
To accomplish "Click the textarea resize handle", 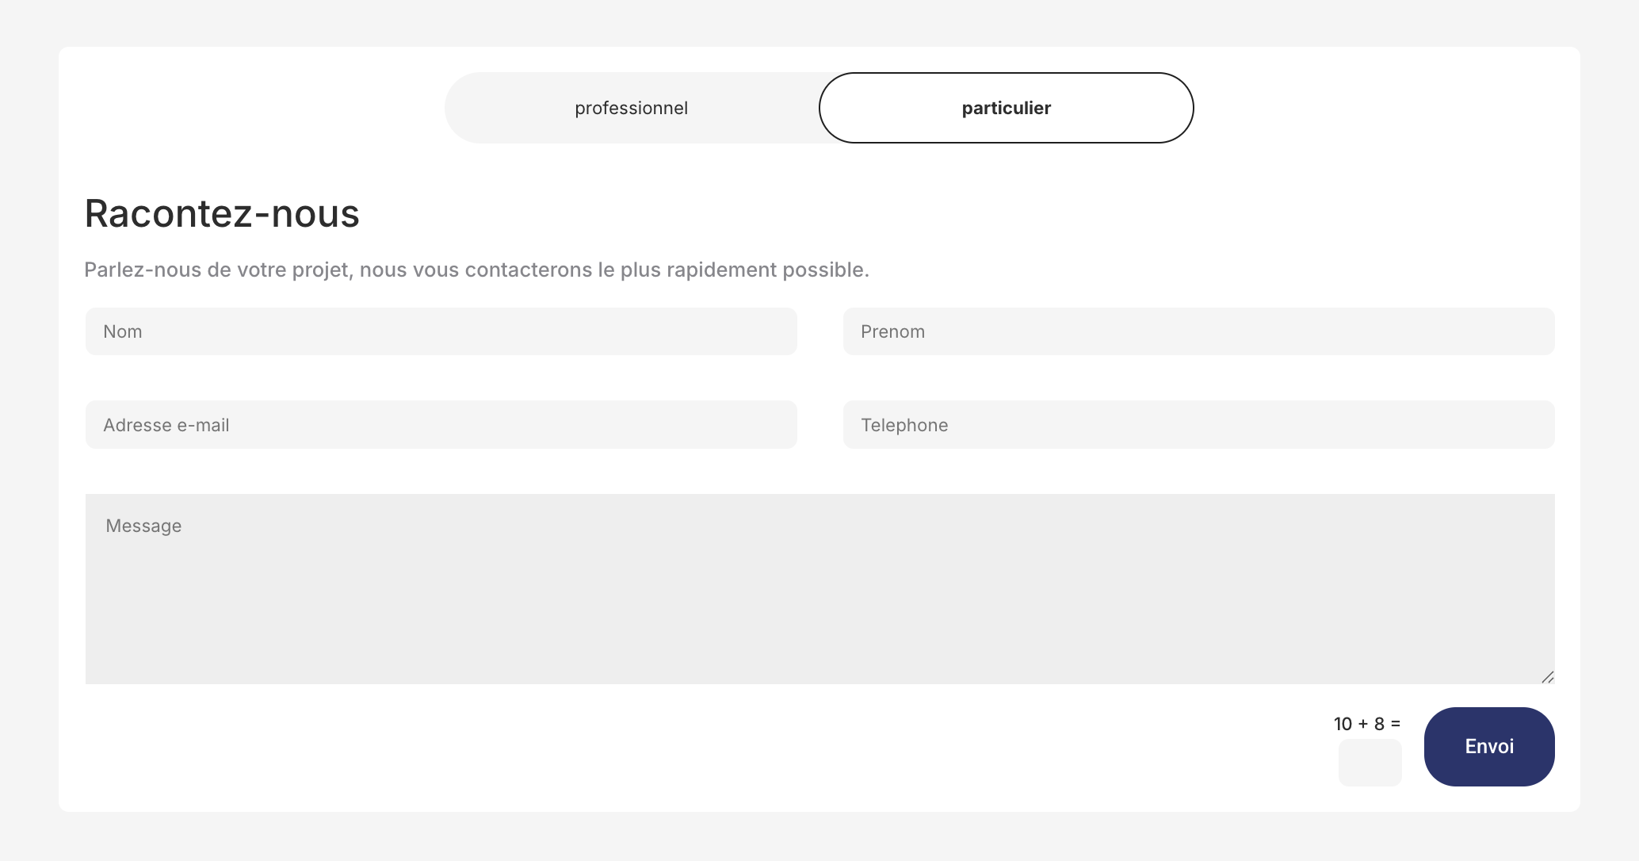I will [x=1549, y=676].
